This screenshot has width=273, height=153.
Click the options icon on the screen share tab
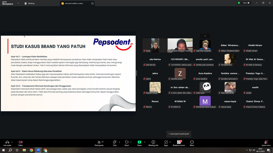point(92,3)
